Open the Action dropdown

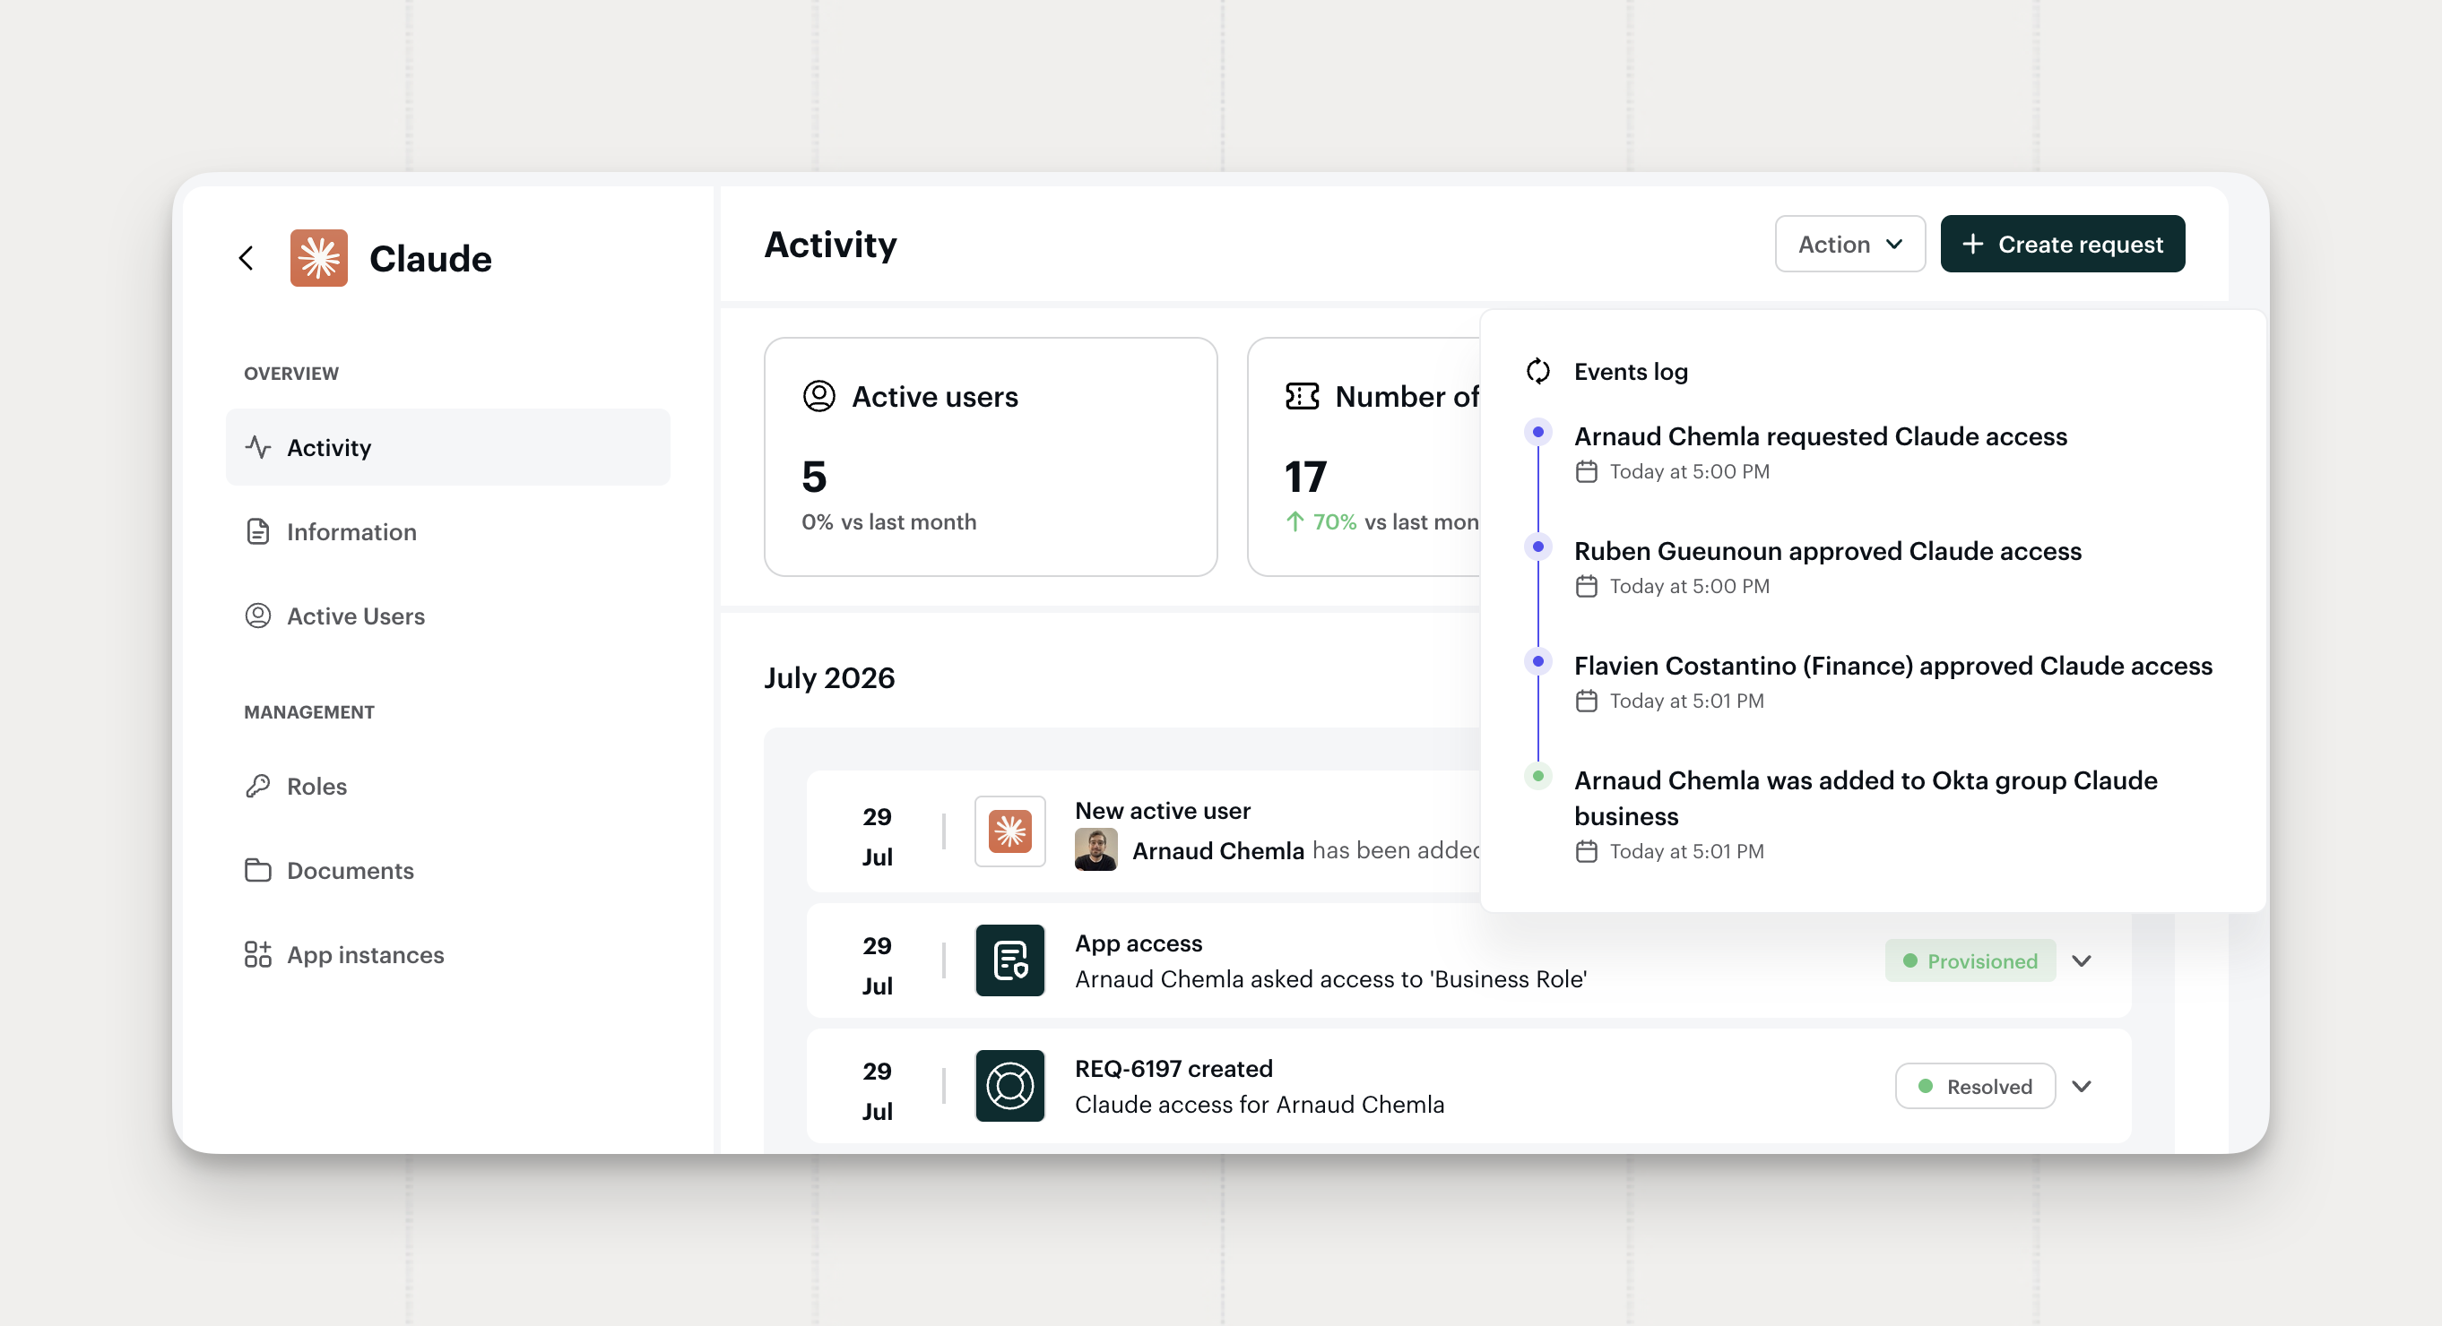1850,245
